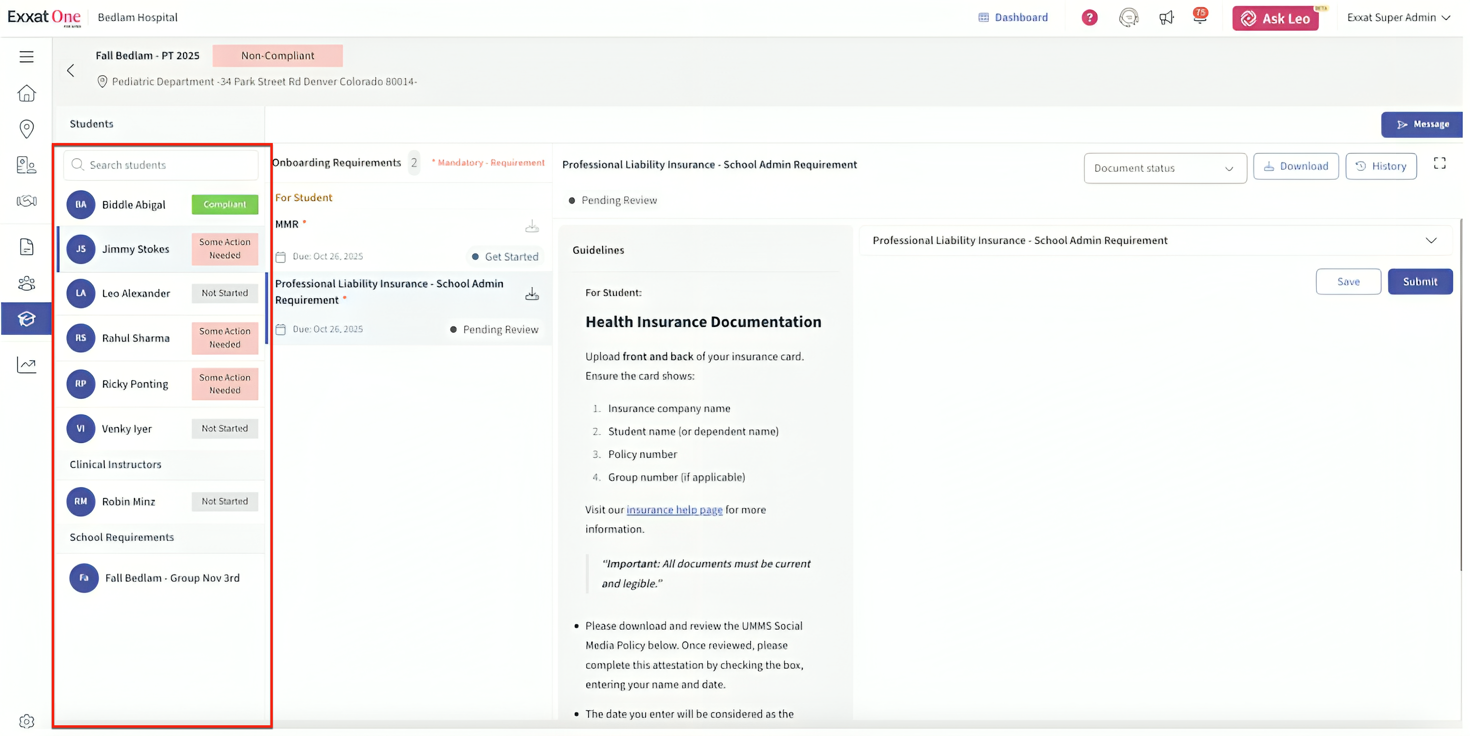Click the Search students field
The height and width of the screenshot is (736, 1470).
coord(161,165)
